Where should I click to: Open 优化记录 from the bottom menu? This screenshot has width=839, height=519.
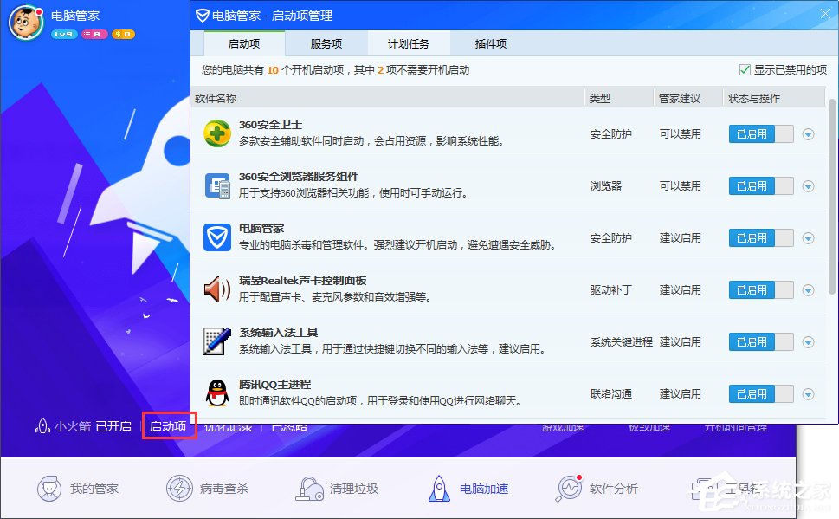point(230,426)
